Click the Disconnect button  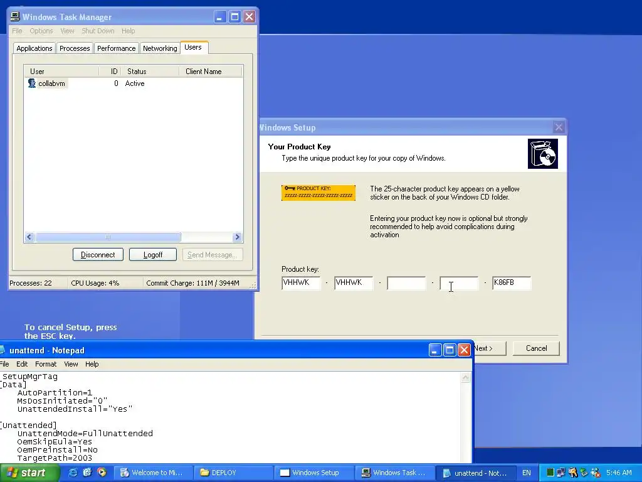click(x=98, y=255)
